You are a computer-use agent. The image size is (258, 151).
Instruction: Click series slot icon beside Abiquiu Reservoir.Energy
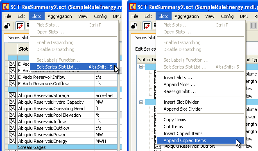(12, 141)
